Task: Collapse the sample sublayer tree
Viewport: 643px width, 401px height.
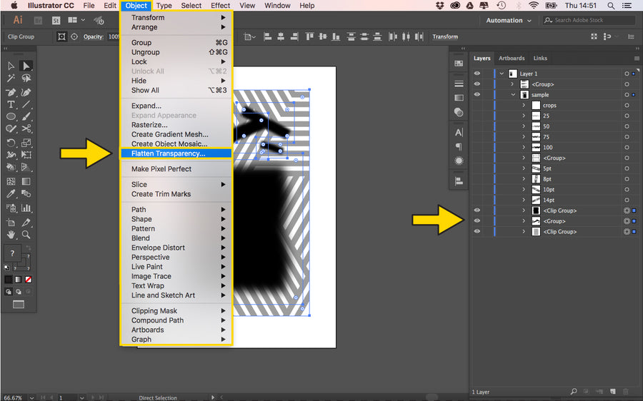Action: [x=513, y=95]
